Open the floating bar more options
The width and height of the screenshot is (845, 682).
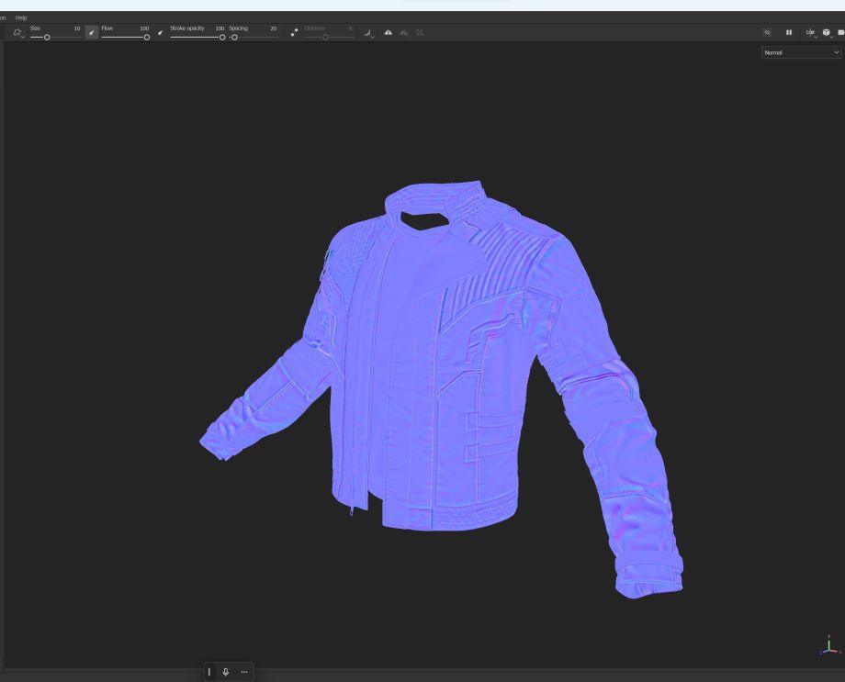coord(244,672)
